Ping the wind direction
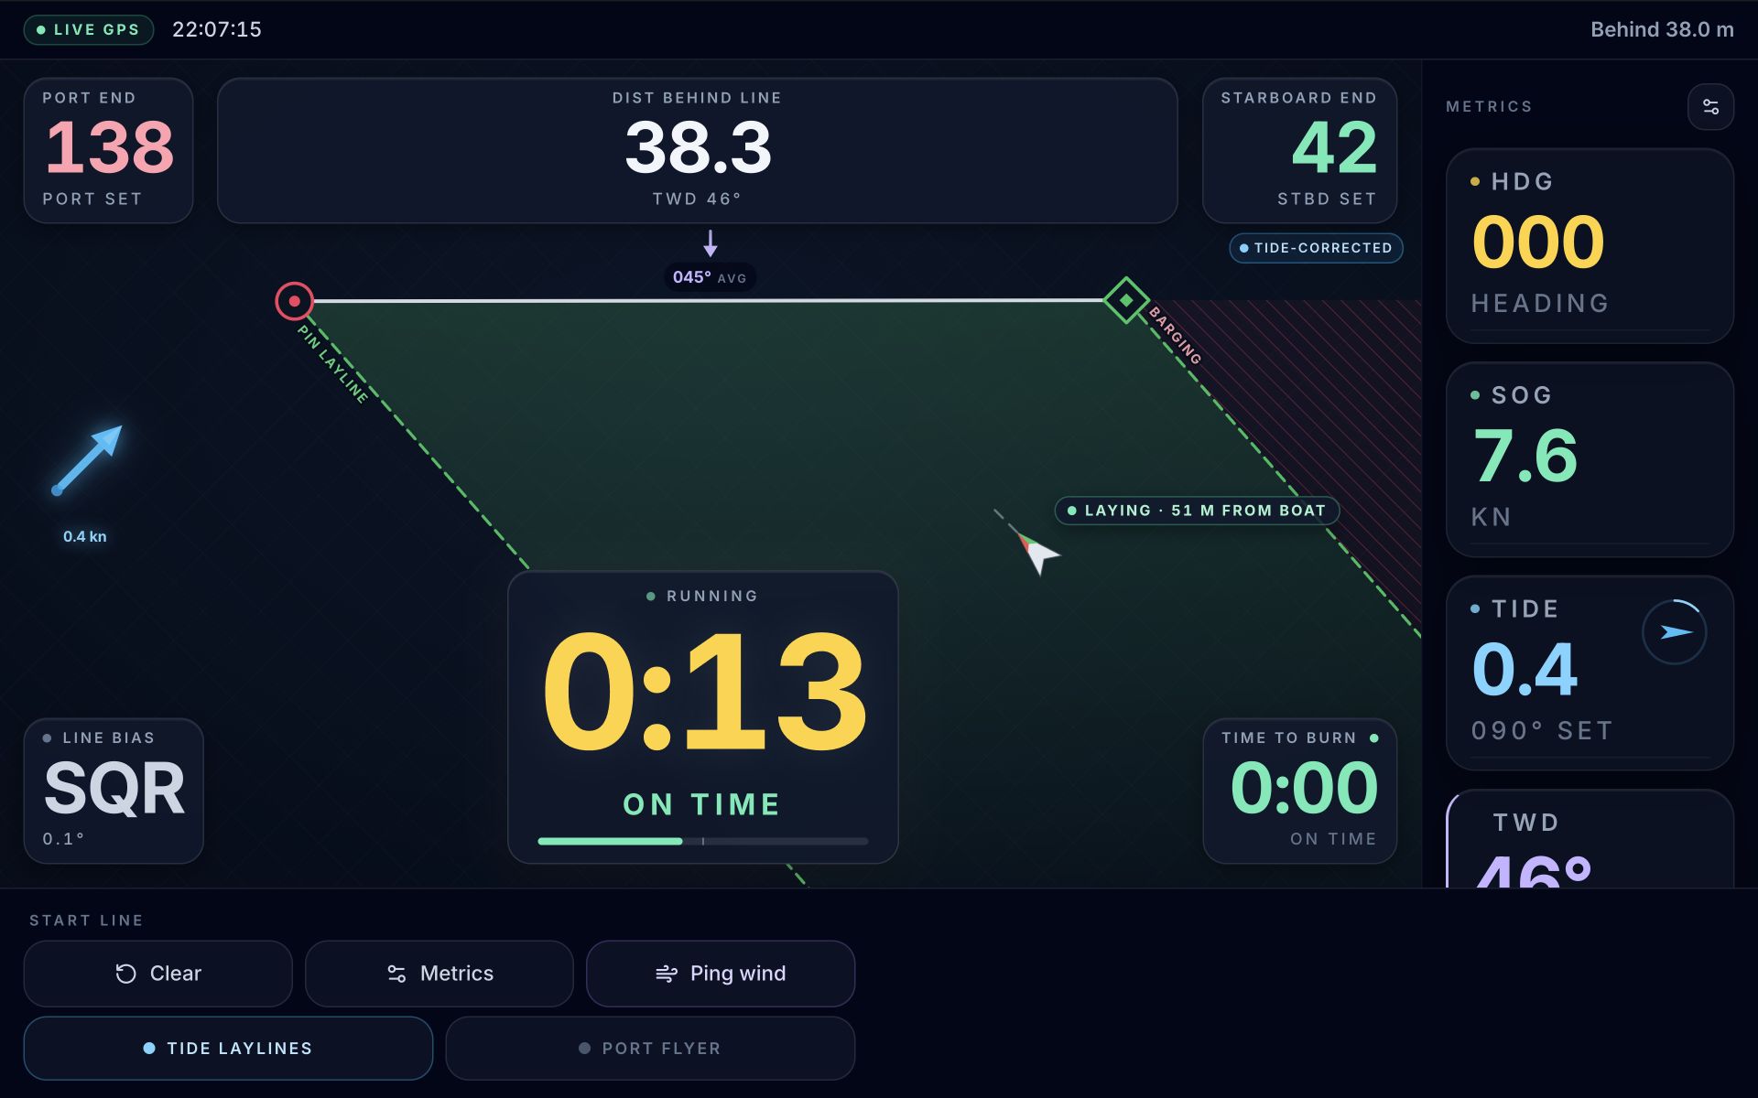This screenshot has height=1098, width=1758. (x=721, y=974)
